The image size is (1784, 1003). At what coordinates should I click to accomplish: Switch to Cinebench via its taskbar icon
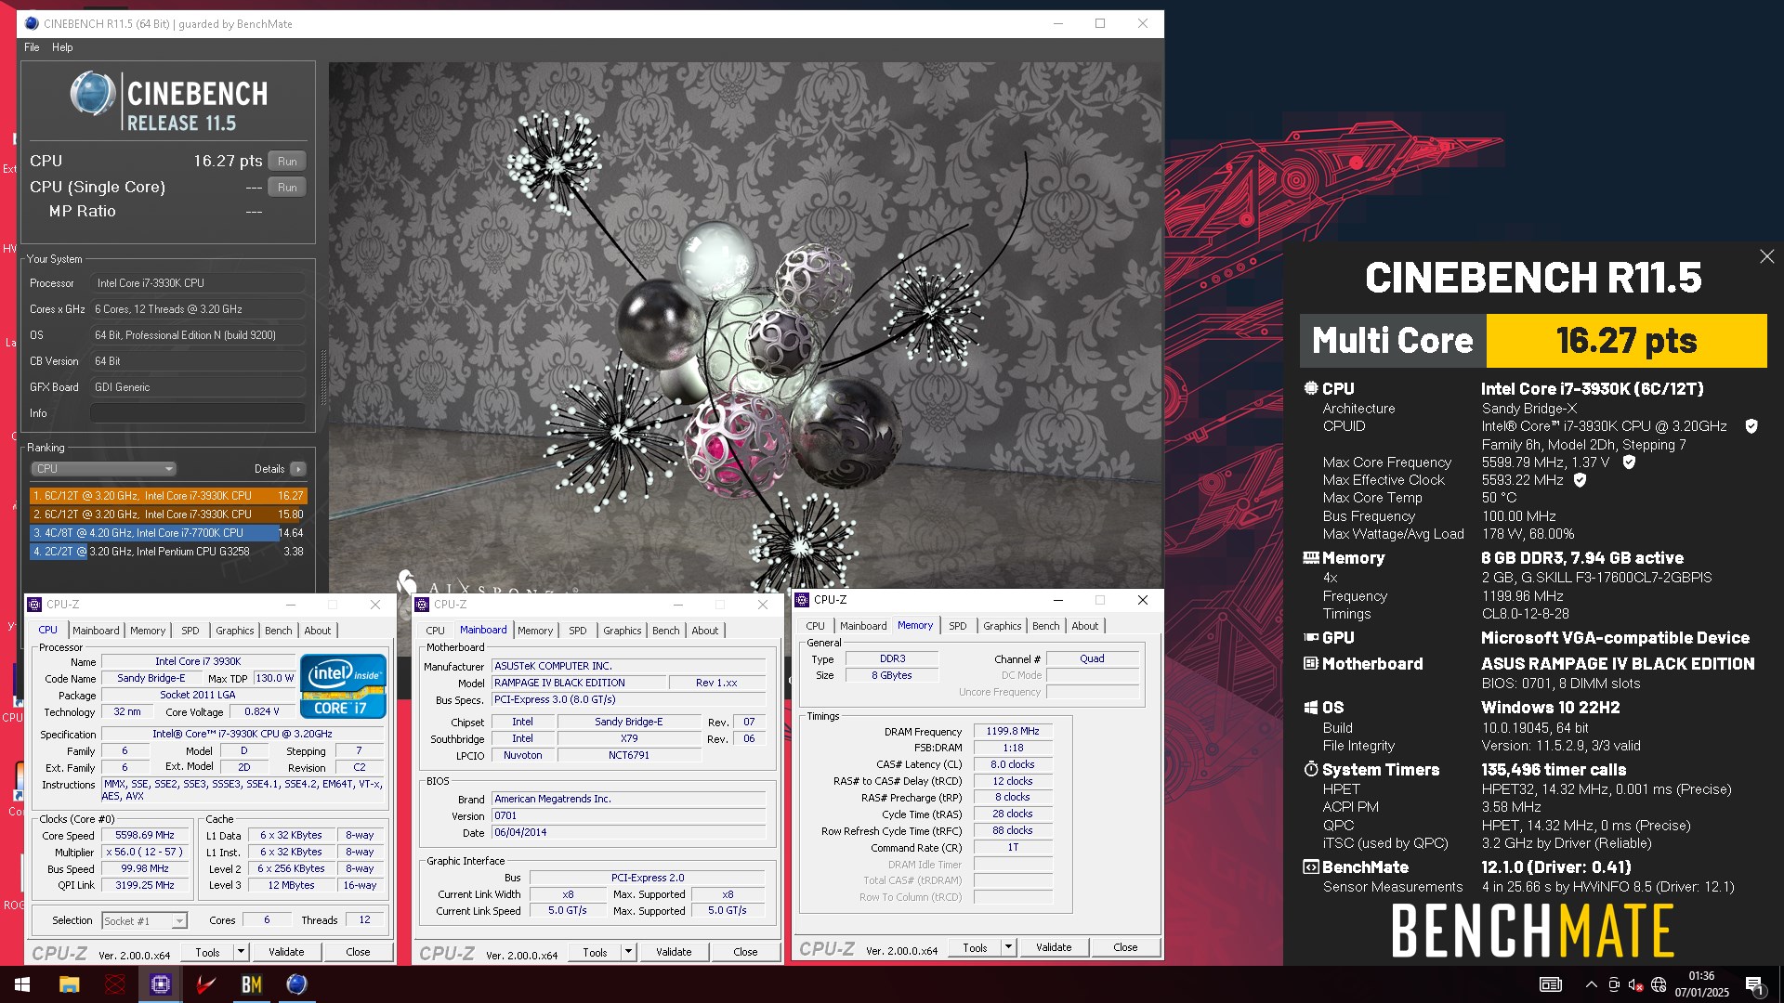[x=296, y=984]
